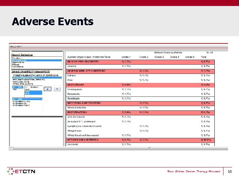The height and width of the screenshot is (179, 239).
Task: Click the run report arrow button
Action: tap(47, 89)
